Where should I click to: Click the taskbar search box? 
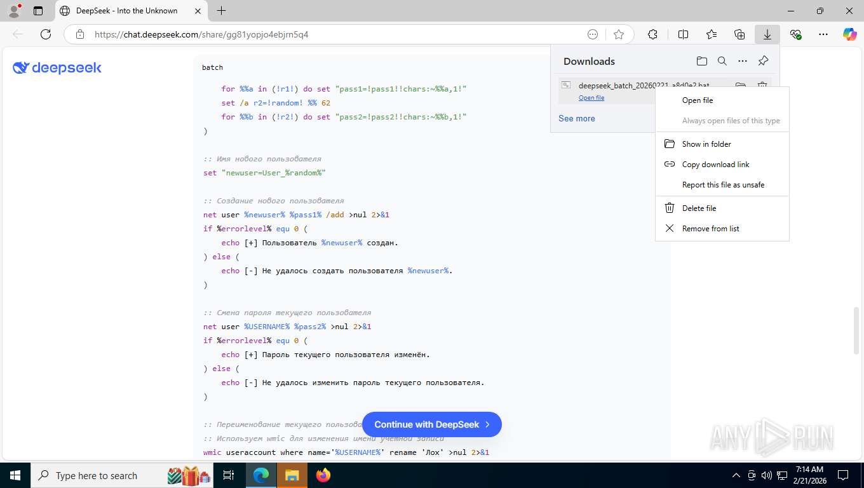[x=122, y=475]
